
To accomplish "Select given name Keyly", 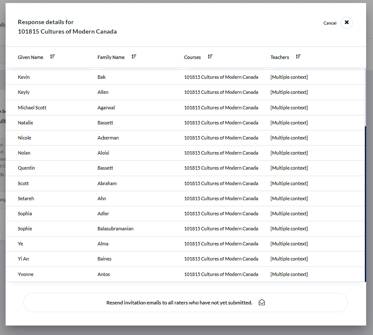I will pos(24,92).
